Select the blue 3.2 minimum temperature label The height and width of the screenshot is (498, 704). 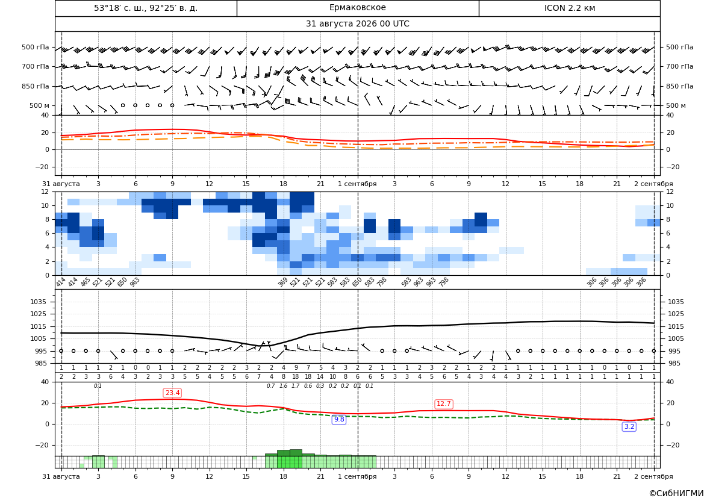(x=629, y=426)
